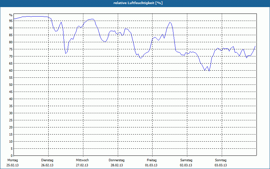Click the date '27.02.13'

(82, 165)
